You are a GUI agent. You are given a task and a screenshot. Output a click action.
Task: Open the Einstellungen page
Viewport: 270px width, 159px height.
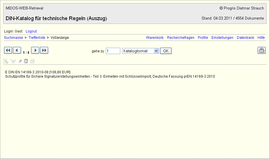[222, 38]
